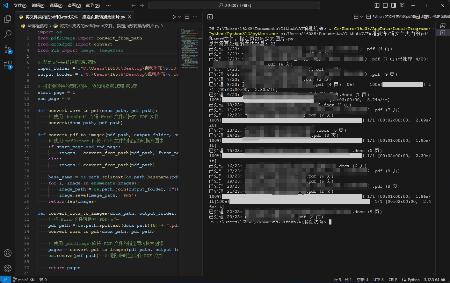Open overflow menu ellipsis in menu bar

coord(108,5)
